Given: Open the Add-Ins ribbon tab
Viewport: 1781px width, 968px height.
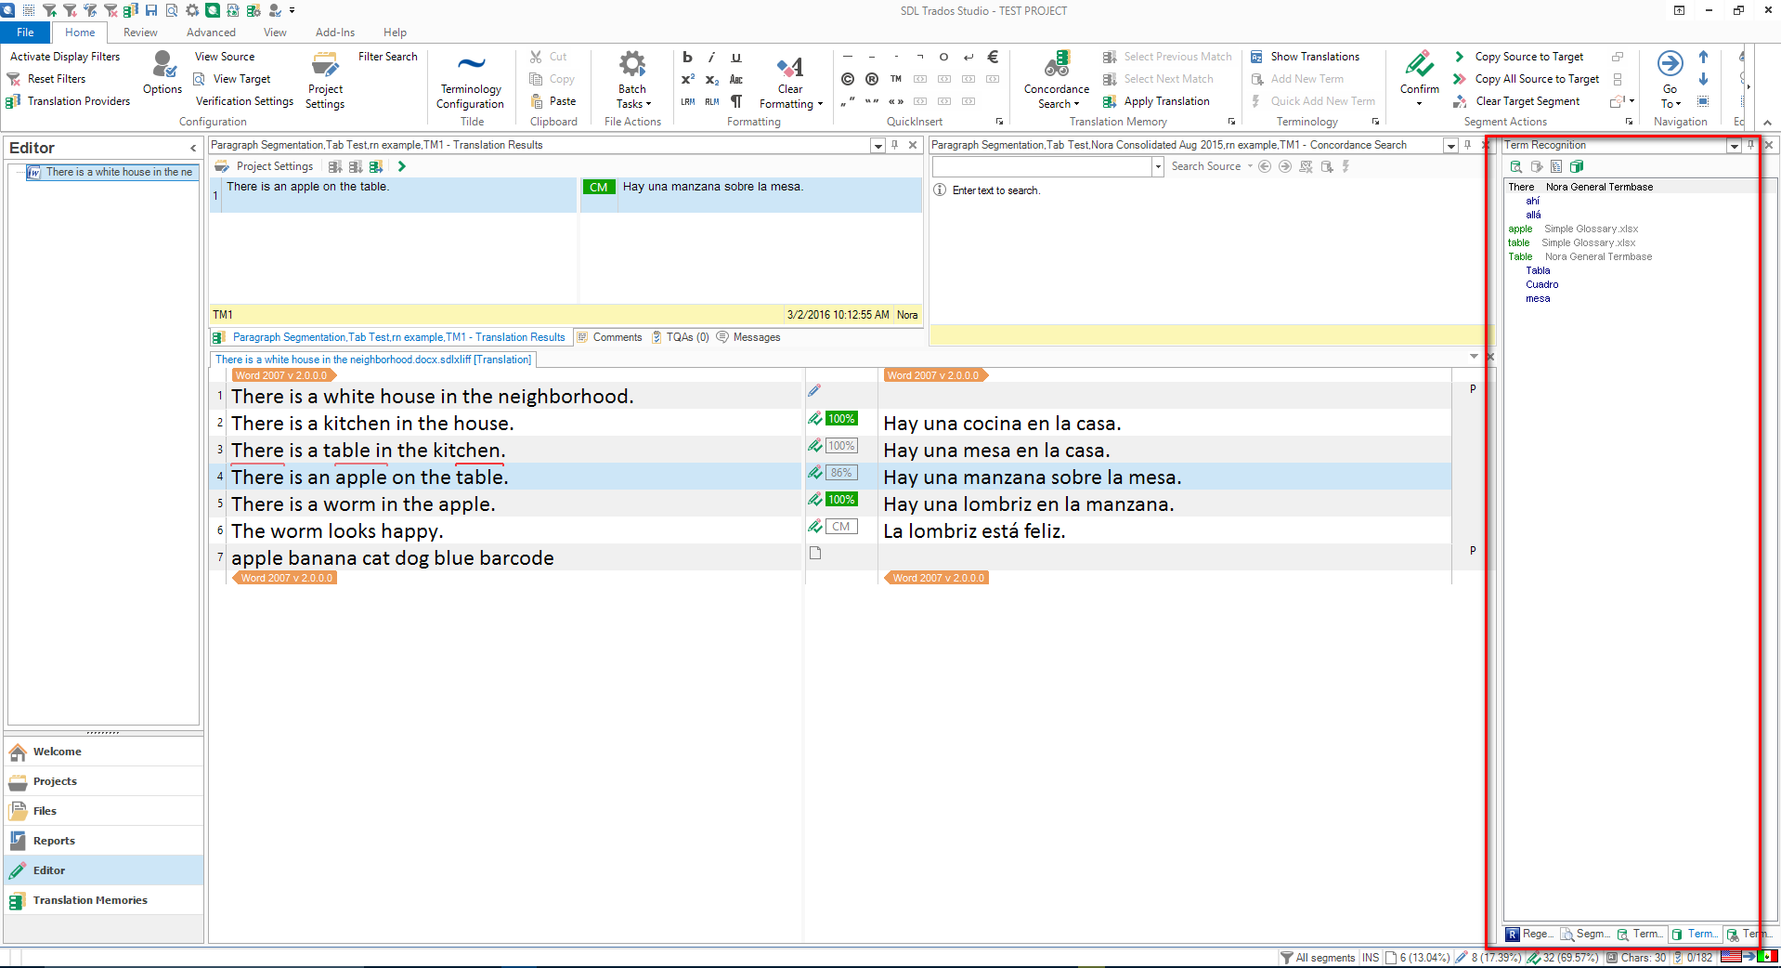Looking at the screenshot, I should tap(335, 33).
